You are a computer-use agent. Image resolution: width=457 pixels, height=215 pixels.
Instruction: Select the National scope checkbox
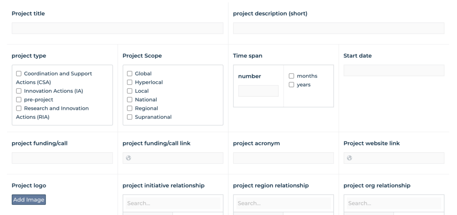click(x=130, y=99)
